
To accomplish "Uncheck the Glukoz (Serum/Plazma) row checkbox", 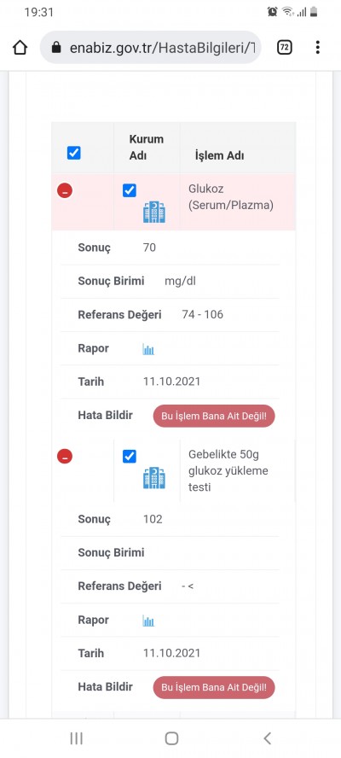I will tap(130, 190).
